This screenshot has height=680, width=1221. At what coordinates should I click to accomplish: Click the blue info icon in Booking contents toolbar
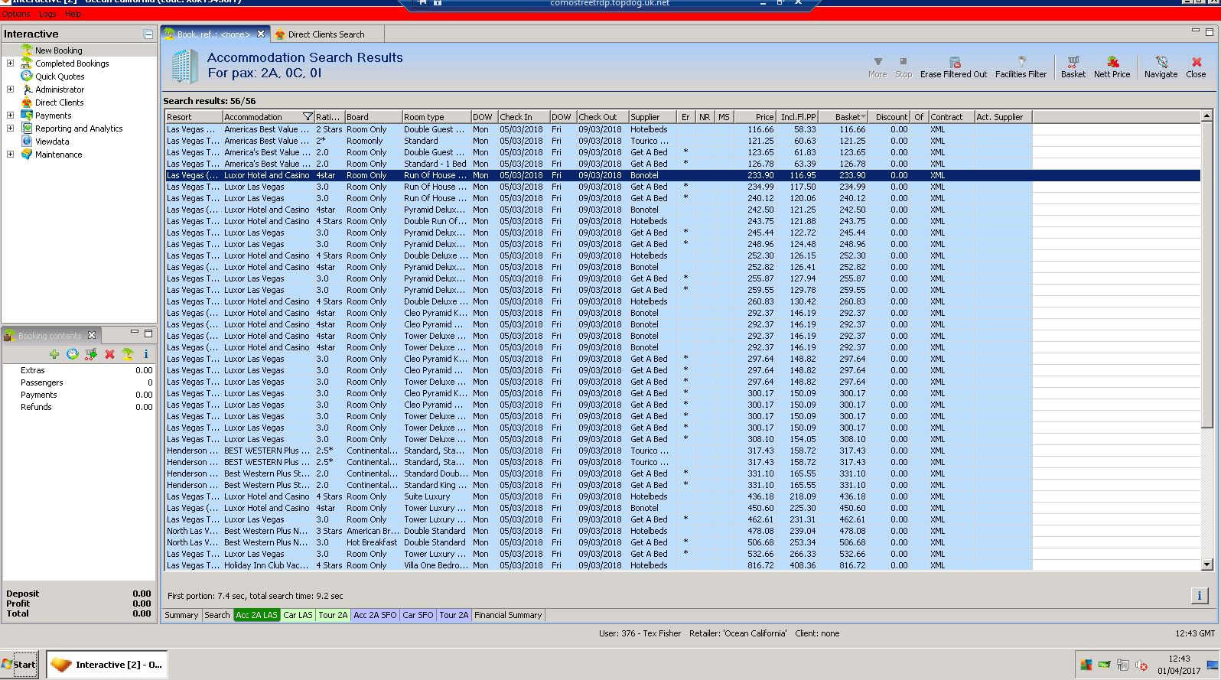(x=145, y=354)
